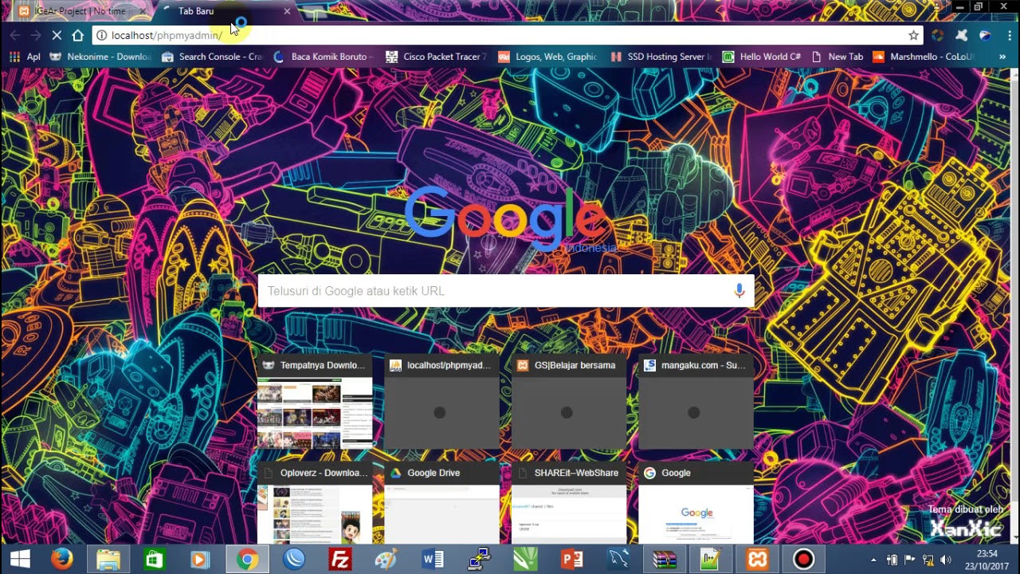The height and width of the screenshot is (574, 1020).
Task: Open the Google shortcut tile
Action: coord(696,502)
